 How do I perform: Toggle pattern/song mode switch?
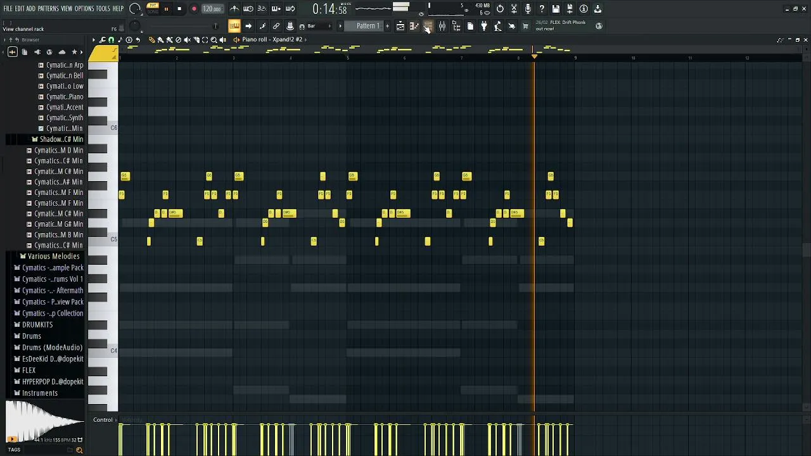[x=153, y=9]
